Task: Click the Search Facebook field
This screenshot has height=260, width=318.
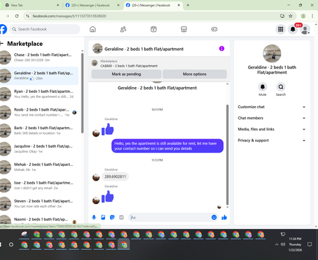Action: pos(45,29)
